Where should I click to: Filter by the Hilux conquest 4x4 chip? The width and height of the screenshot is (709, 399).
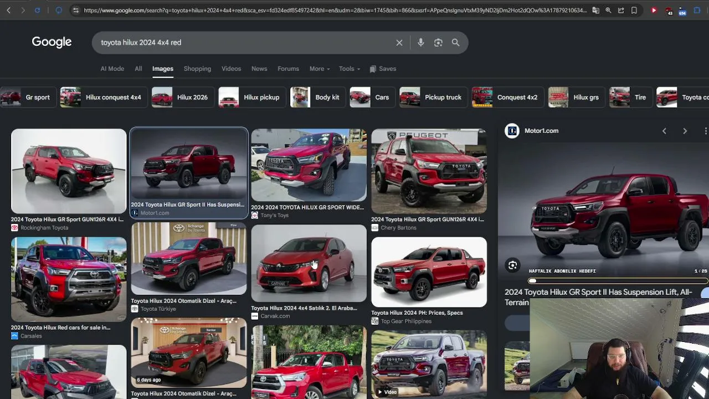tap(104, 98)
